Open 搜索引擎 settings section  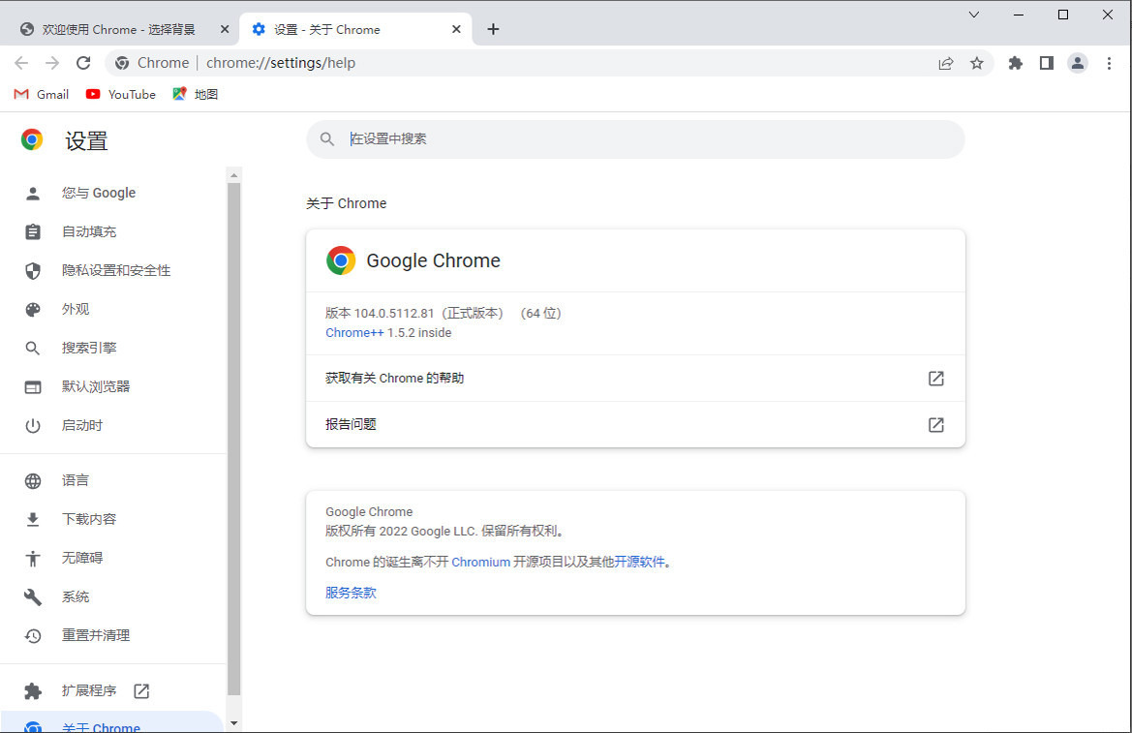(89, 348)
